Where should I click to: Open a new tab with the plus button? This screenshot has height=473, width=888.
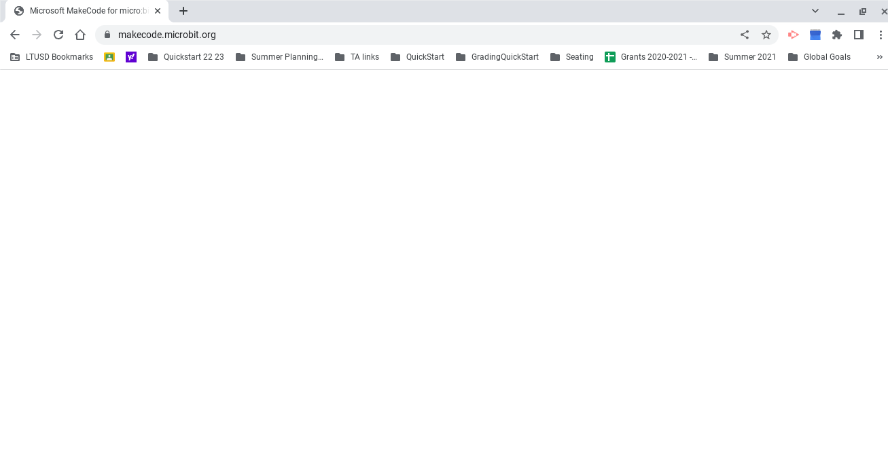(x=183, y=11)
